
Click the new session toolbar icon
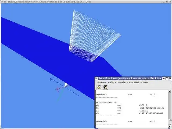(x=99, y=87)
